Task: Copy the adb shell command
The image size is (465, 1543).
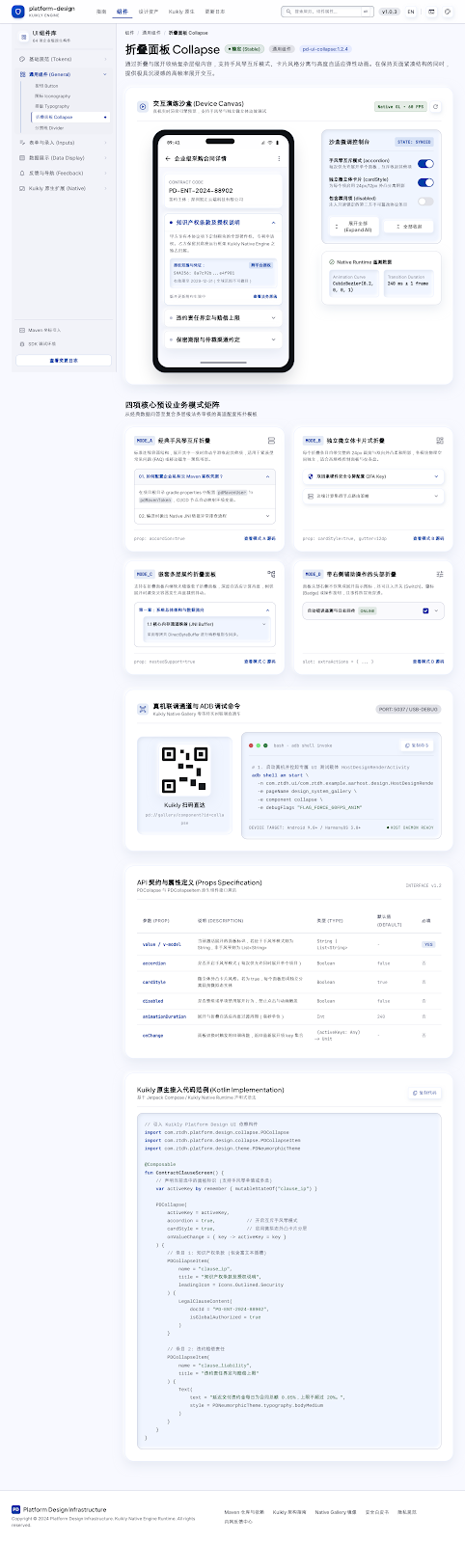Action: pos(416,745)
